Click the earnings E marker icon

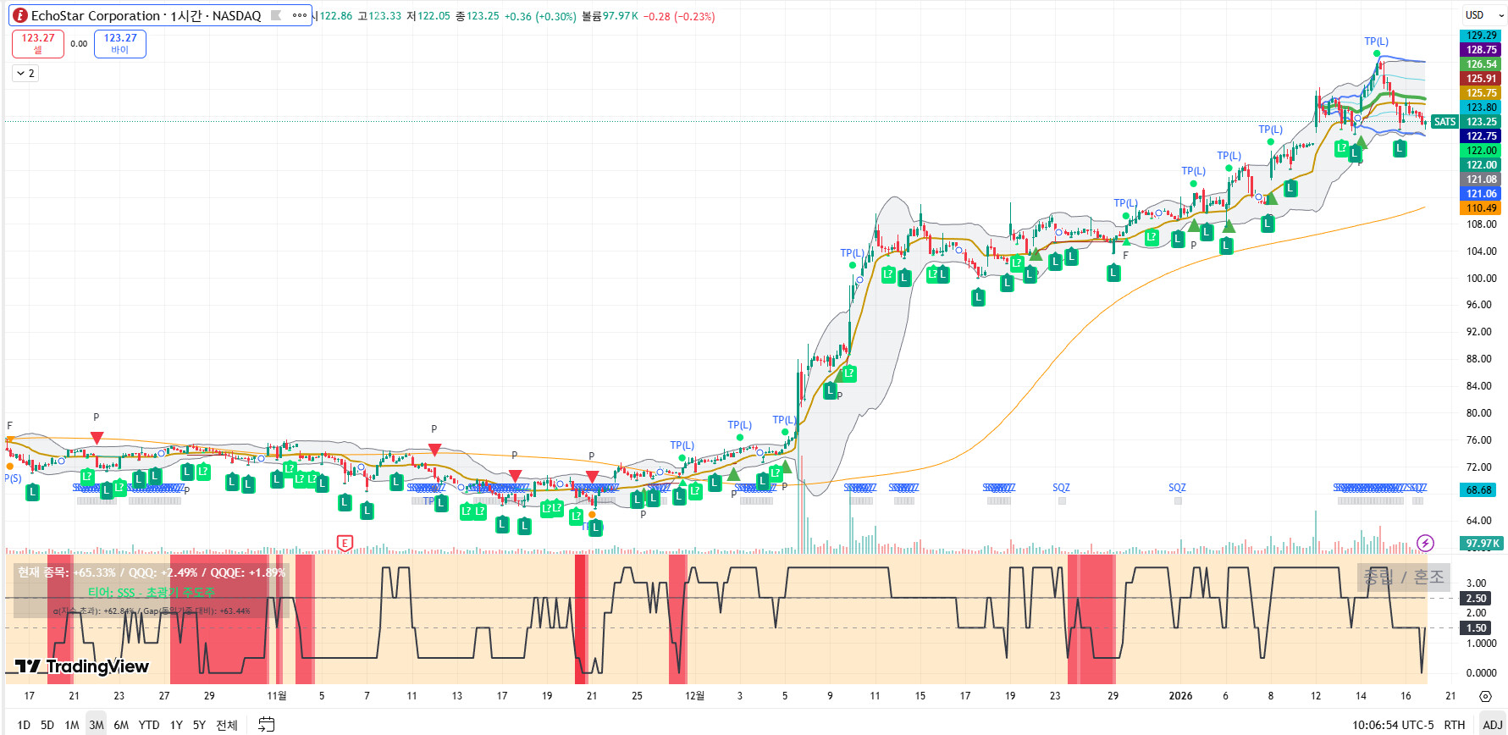pyautogui.click(x=345, y=543)
